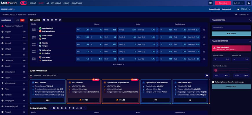The image size is (252, 115).
Task: Open the user profile icon
Action: [x=249, y=3]
